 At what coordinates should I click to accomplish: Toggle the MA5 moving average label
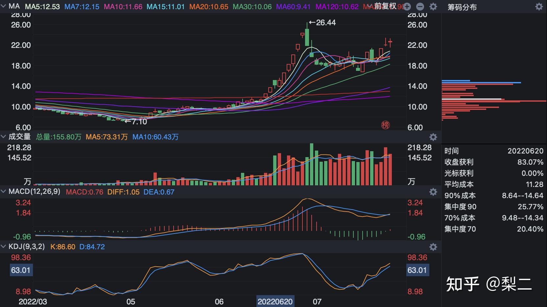[42, 7]
